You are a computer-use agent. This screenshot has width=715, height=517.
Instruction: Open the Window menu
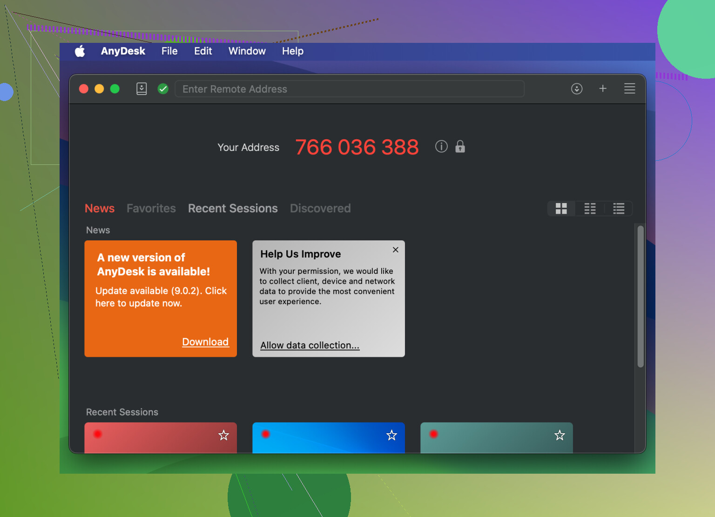pos(247,51)
